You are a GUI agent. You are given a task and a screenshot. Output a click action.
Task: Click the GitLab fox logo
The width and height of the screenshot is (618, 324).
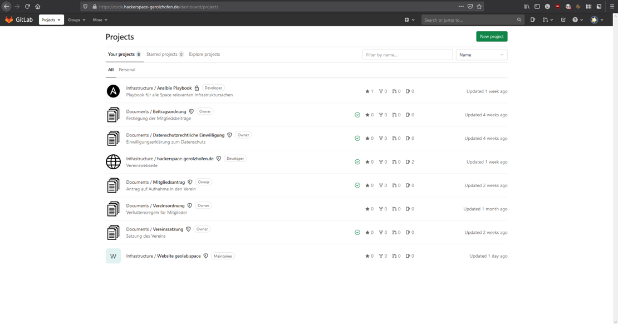[x=9, y=19]
